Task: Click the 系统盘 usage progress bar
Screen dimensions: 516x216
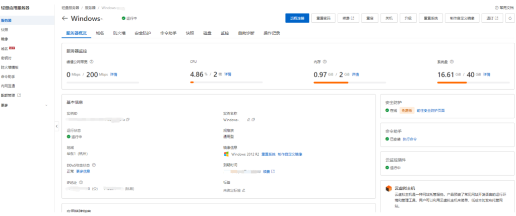Action: click(x=473, y=82)
